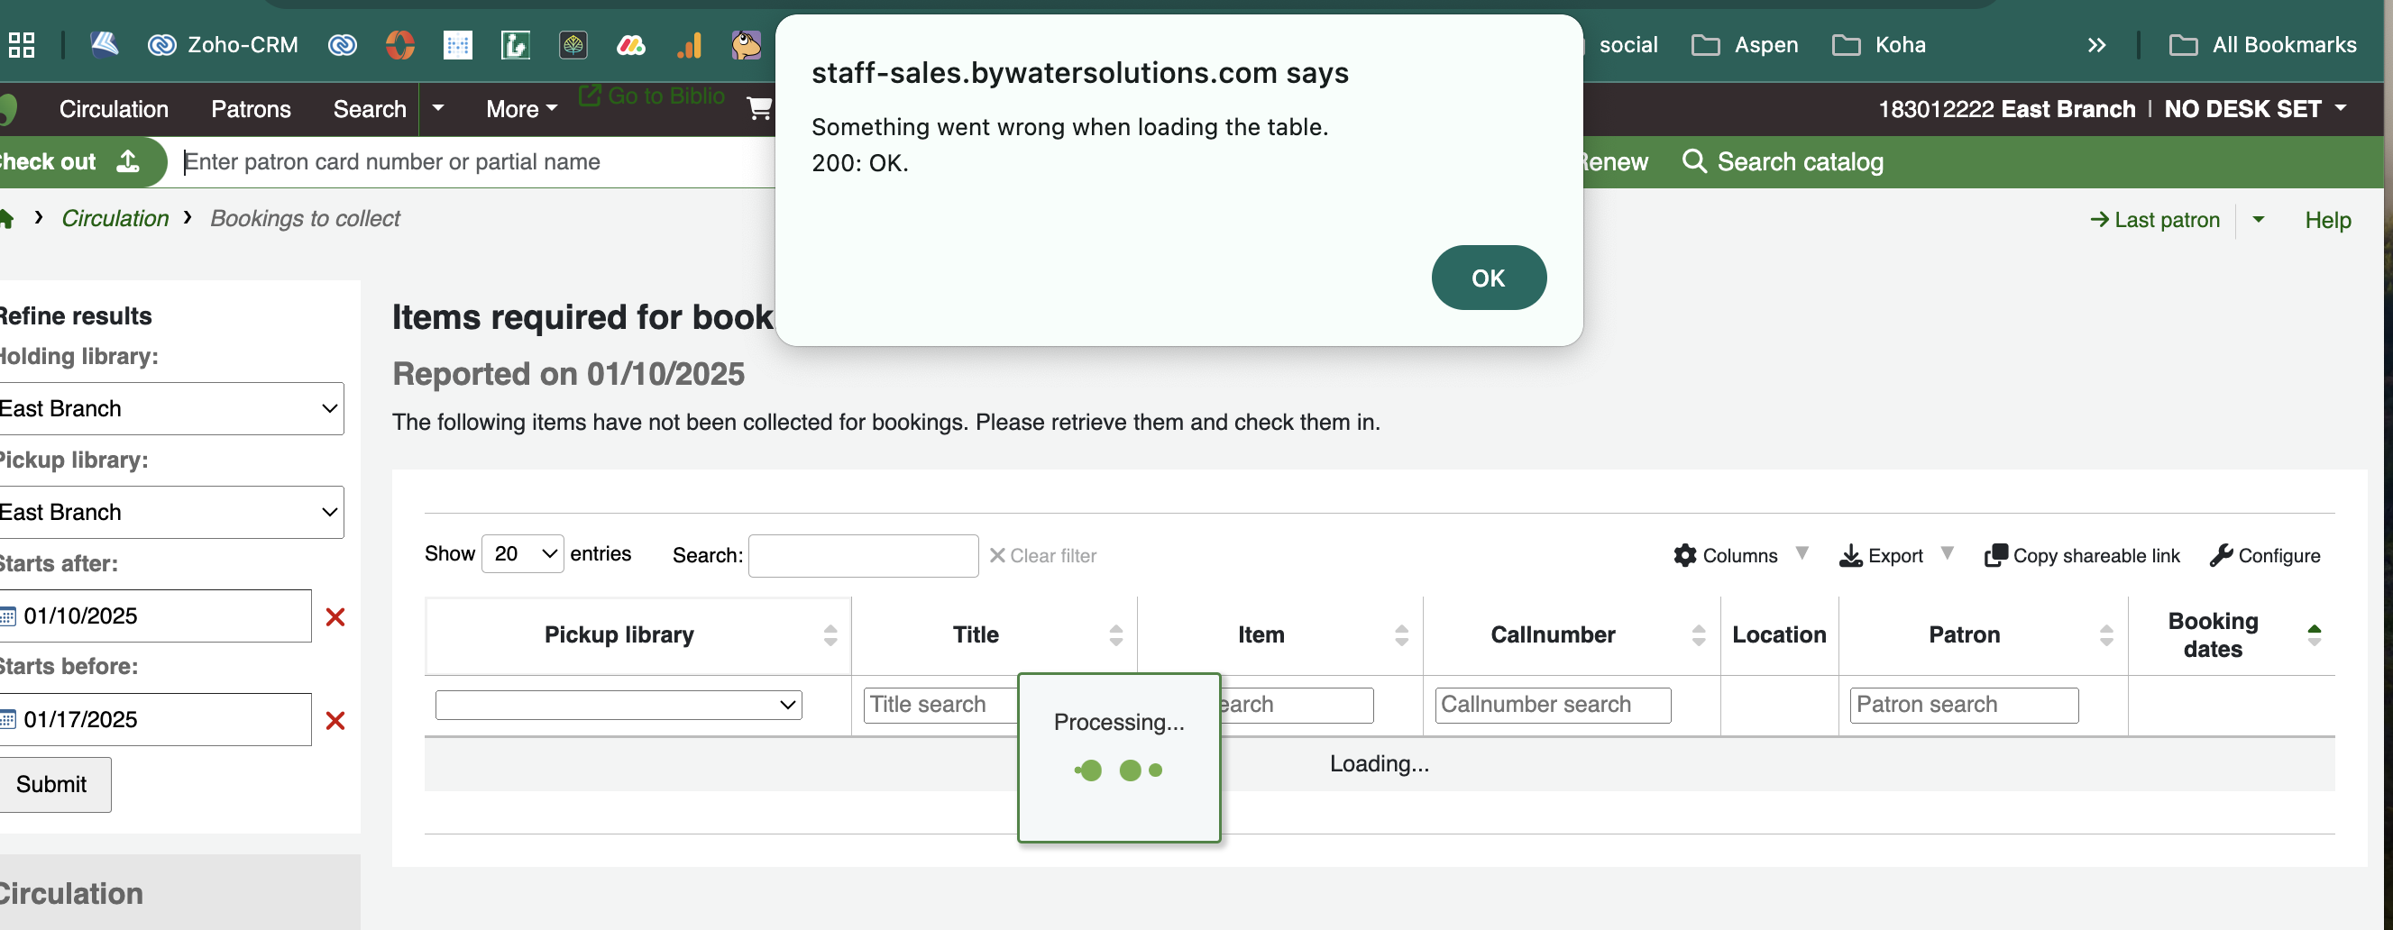Screen dimensions: 2393x930
Task: Open Configure wrench option
Action: [2220, 555]
